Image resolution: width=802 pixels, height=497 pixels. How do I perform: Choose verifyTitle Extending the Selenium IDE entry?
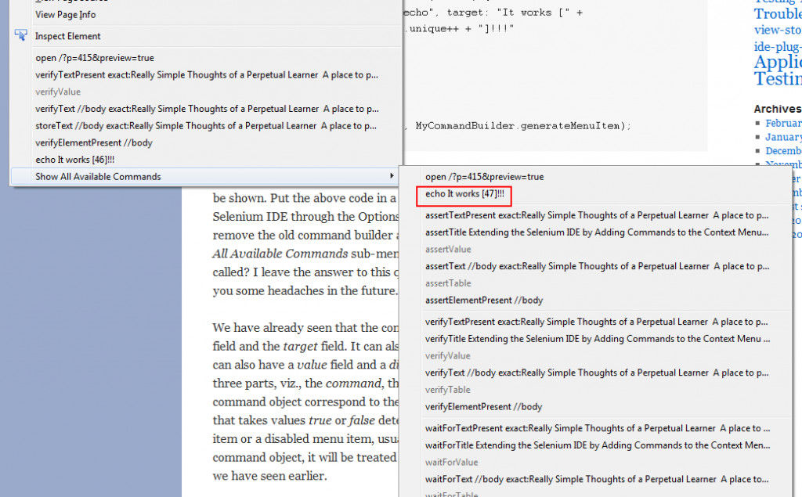pyautogui.click(x=598, y=338)
